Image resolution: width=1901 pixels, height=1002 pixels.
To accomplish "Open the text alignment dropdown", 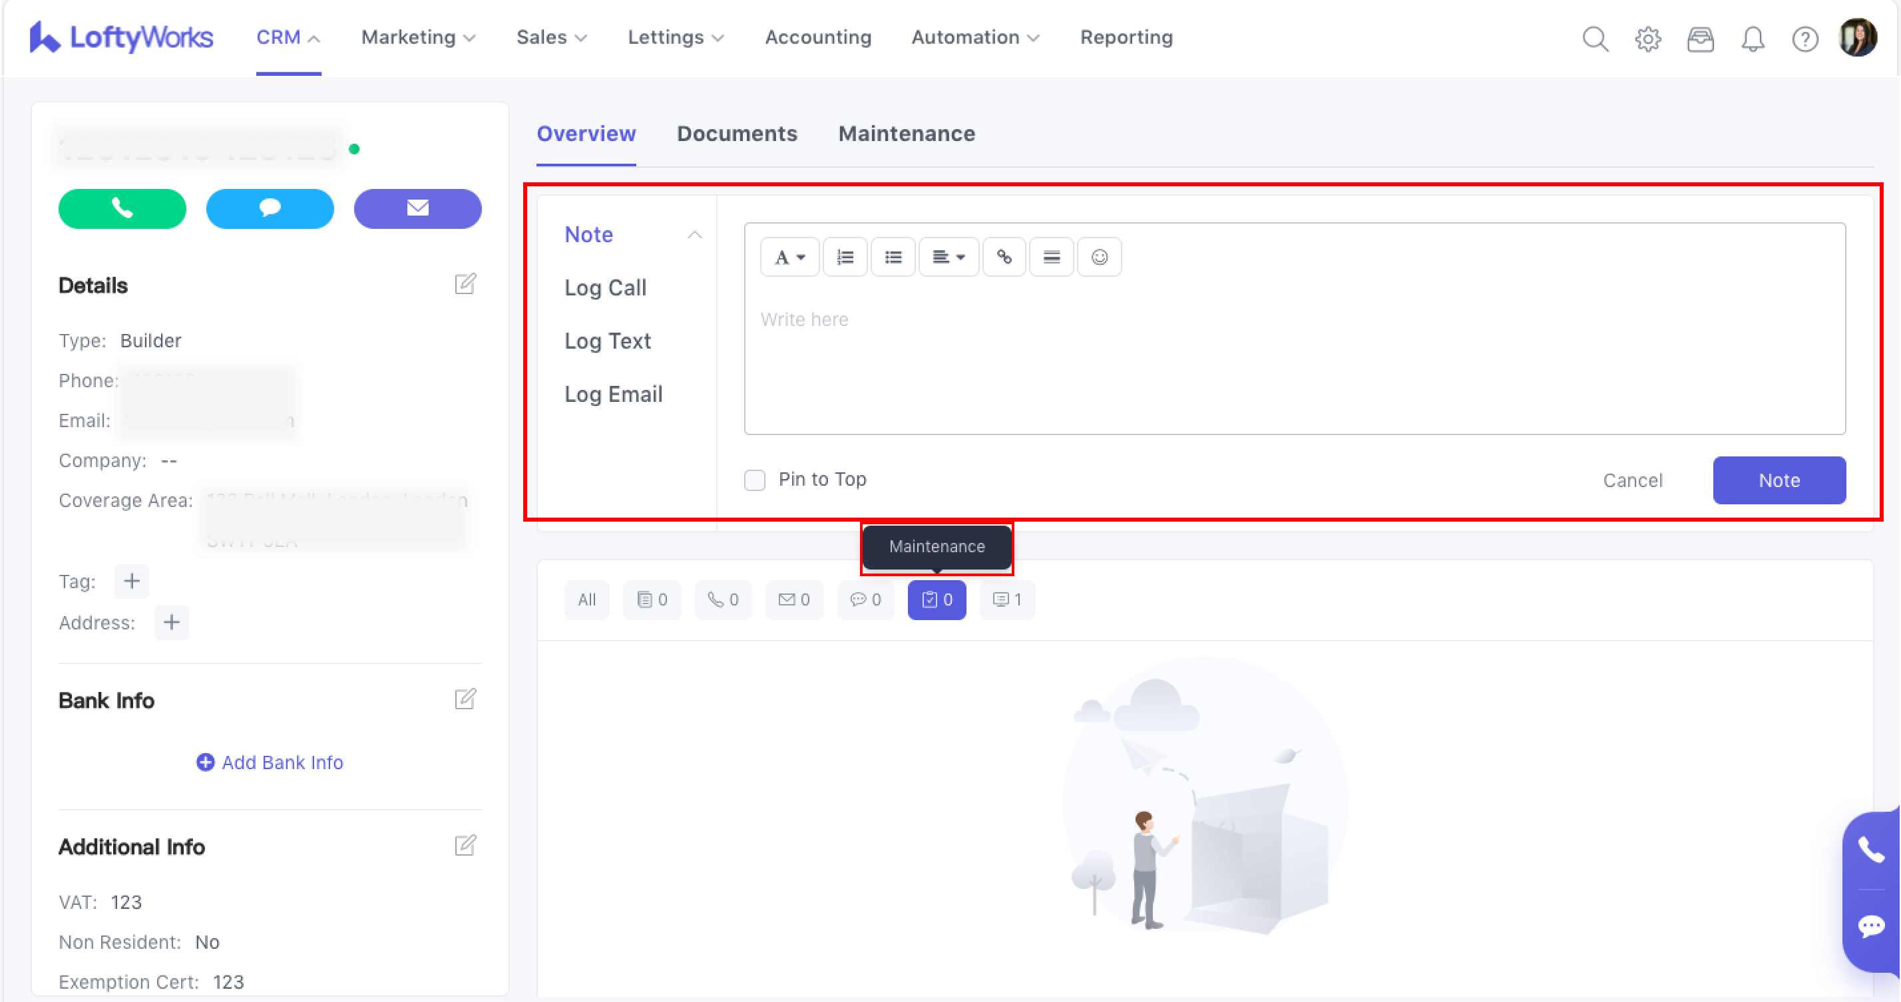I will click(949, 257).
